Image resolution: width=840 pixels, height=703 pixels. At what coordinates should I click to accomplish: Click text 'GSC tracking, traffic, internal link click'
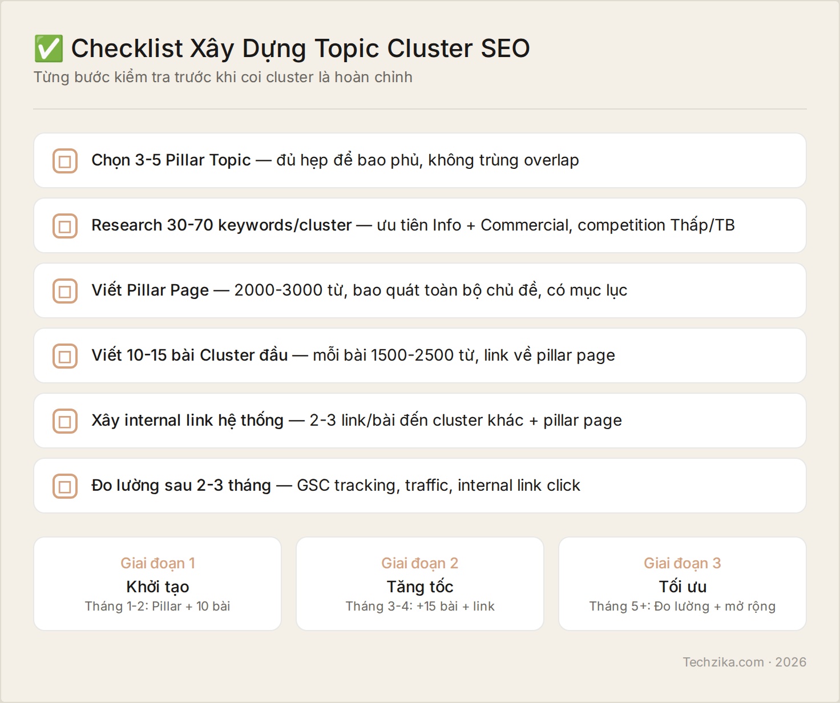(438, 486)
